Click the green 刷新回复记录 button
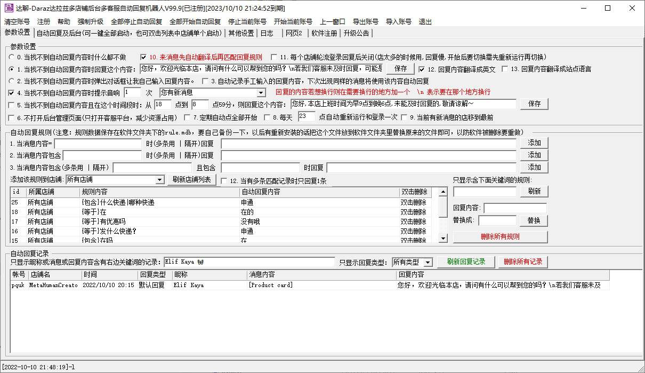Image resolution: width=645 pixels, height=373 pixels. 466,261
